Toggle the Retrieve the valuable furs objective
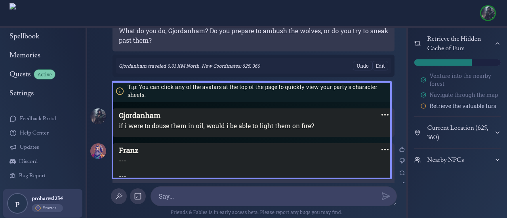507x218 pixels. [x=423, y=106]
